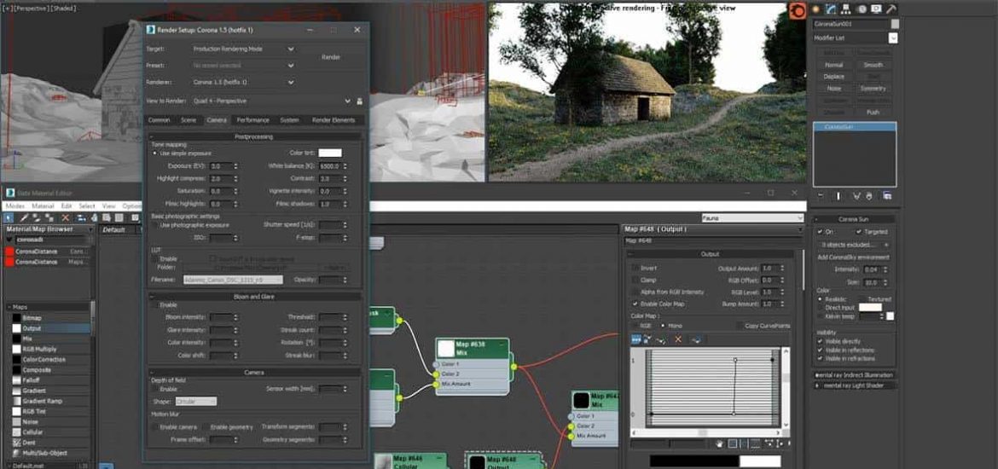998x469 pixels.
Task: Switch to the Performance tab
Action: point(252,120)
